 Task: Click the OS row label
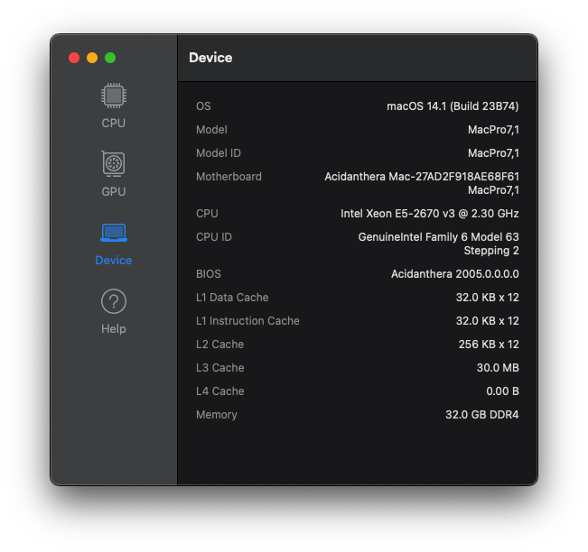tap(203, 106)
